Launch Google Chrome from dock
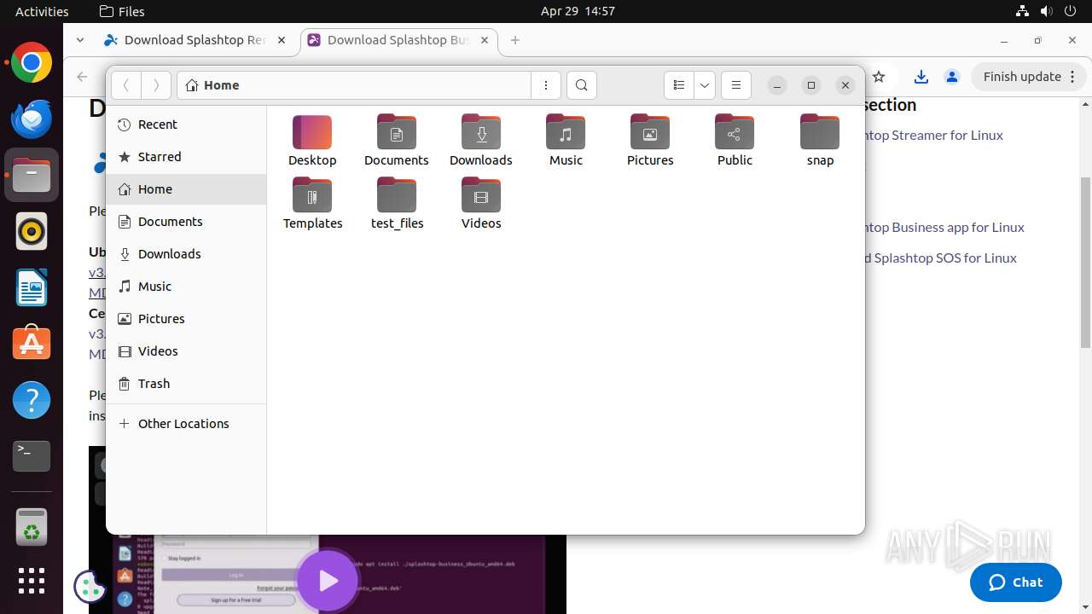 (32, 63)
